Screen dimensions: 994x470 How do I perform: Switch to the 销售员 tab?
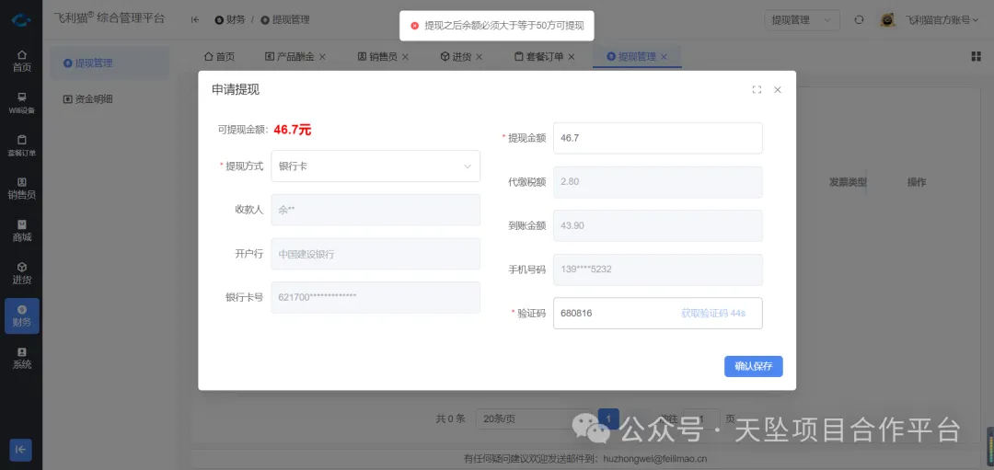pyautogui.click(x=377, y=57)
